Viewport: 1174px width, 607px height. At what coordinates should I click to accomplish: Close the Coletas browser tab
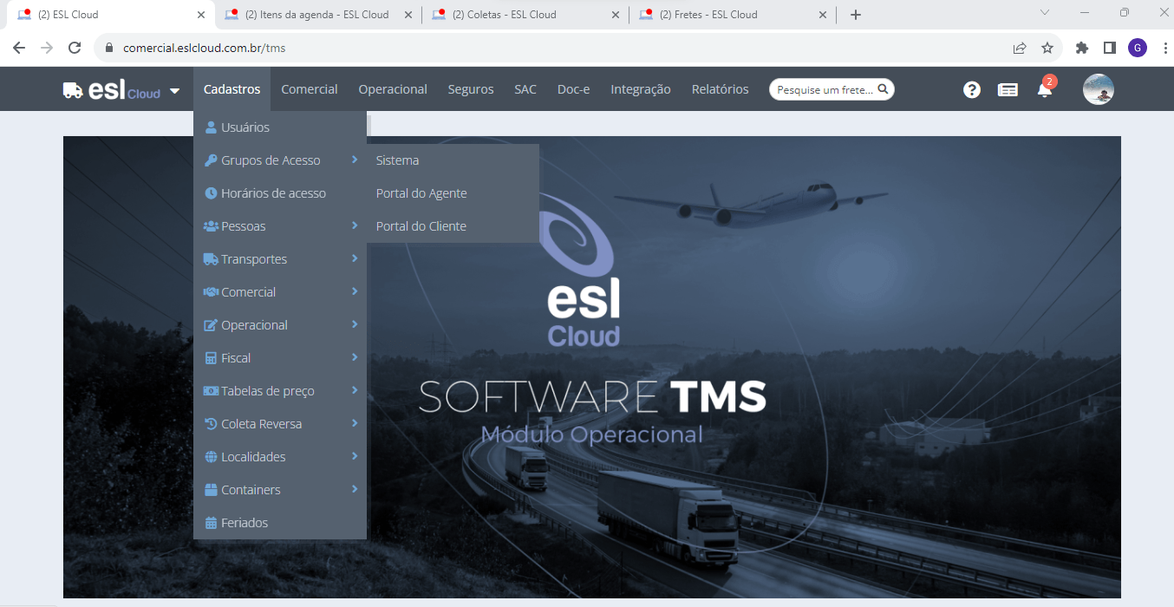click(616, 15)
